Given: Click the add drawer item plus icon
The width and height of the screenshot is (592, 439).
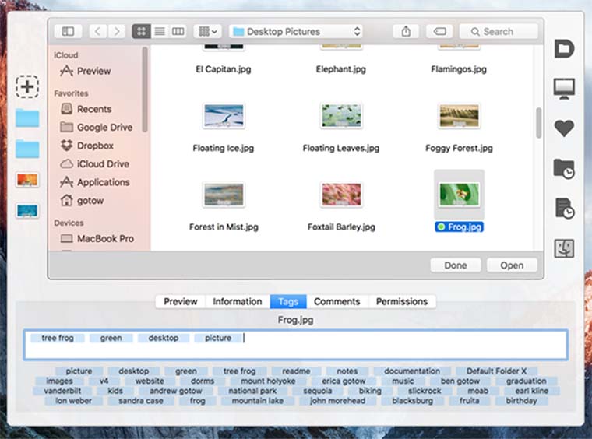Looking at the screenshot, I should click(27, 86).
